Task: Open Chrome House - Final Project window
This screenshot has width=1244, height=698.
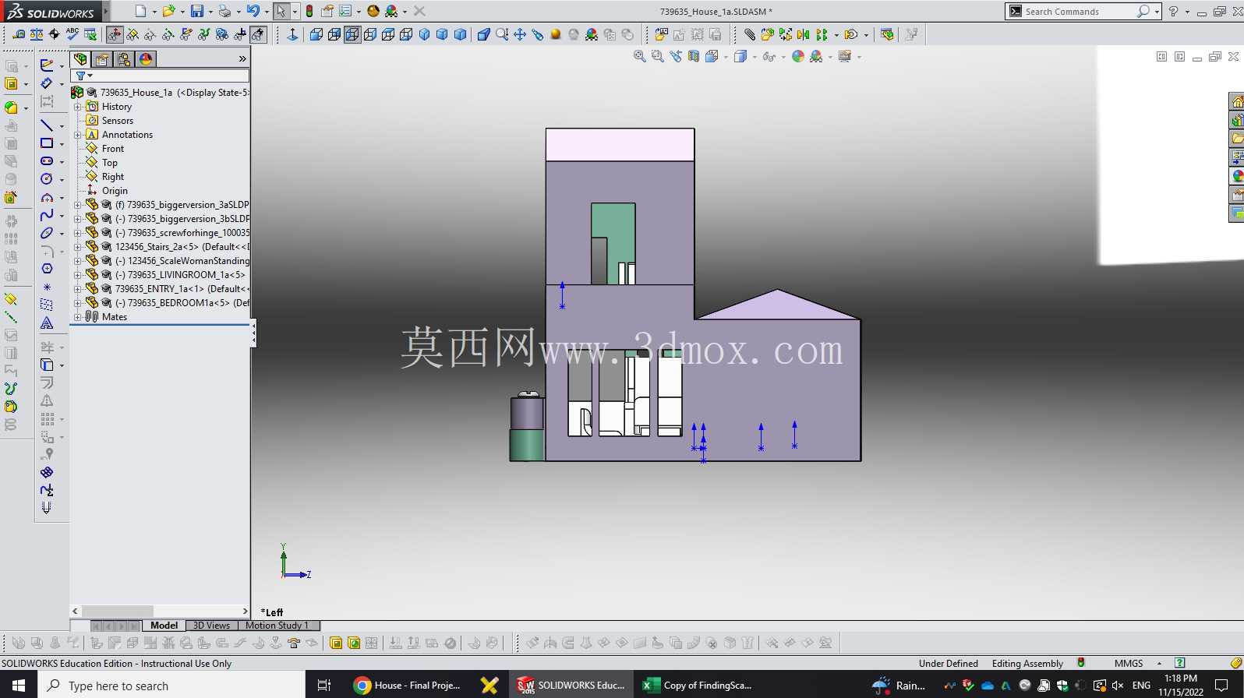Action: 406,685
